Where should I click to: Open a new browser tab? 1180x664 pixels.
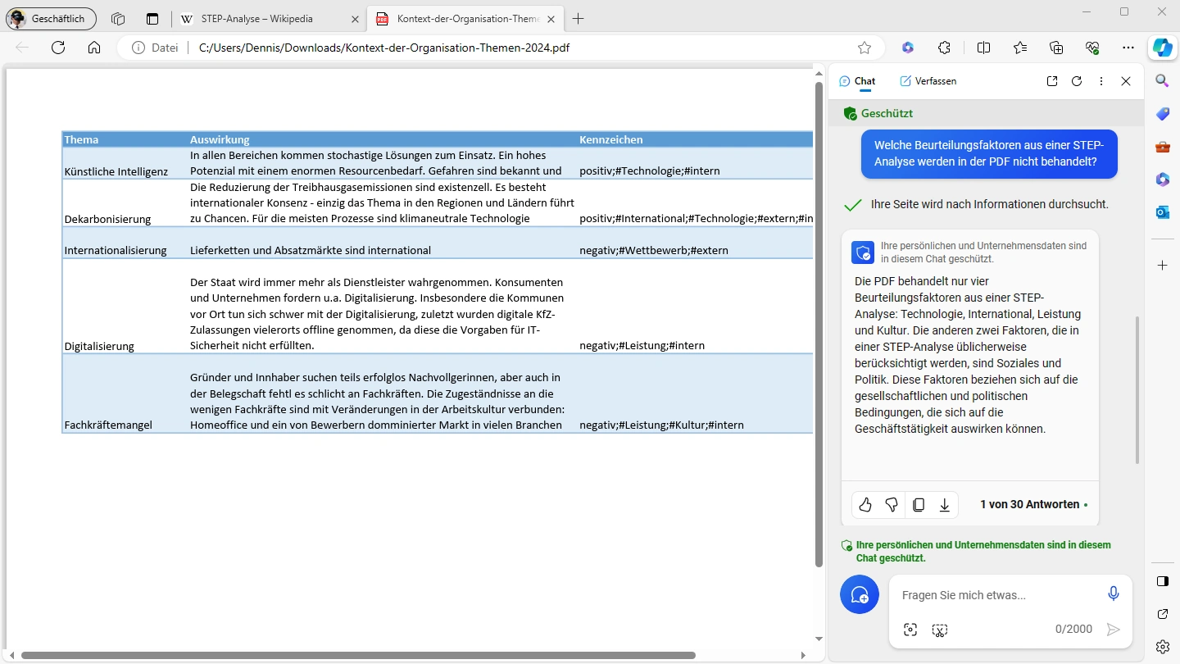[579, 19]
